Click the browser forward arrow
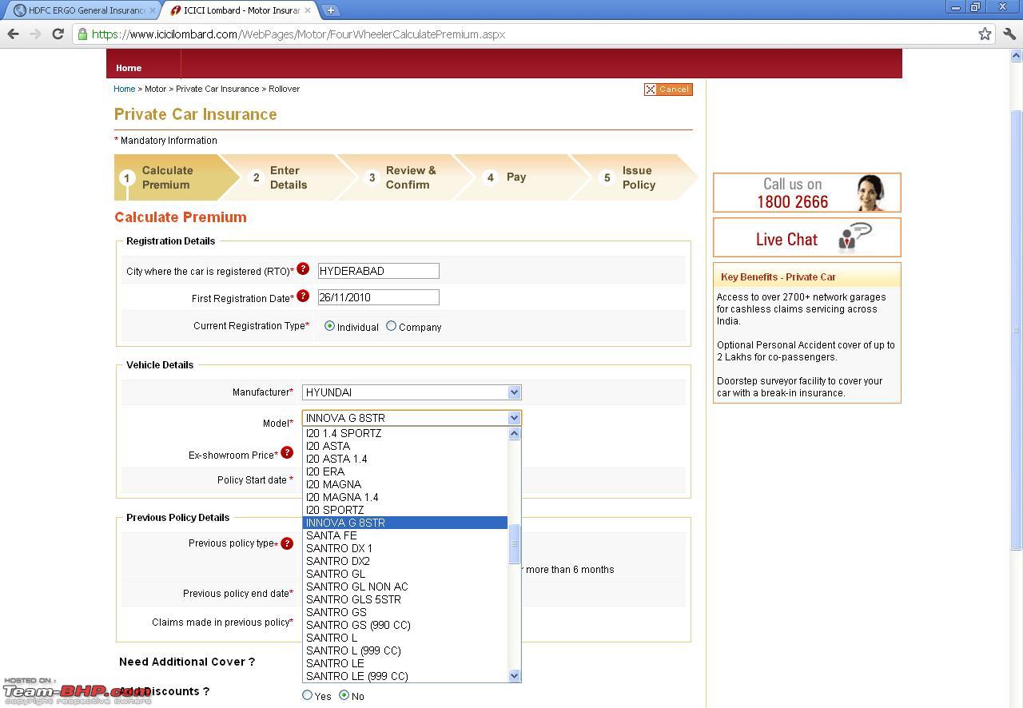The image size is (1023, 708). click(x=35, y=34)
